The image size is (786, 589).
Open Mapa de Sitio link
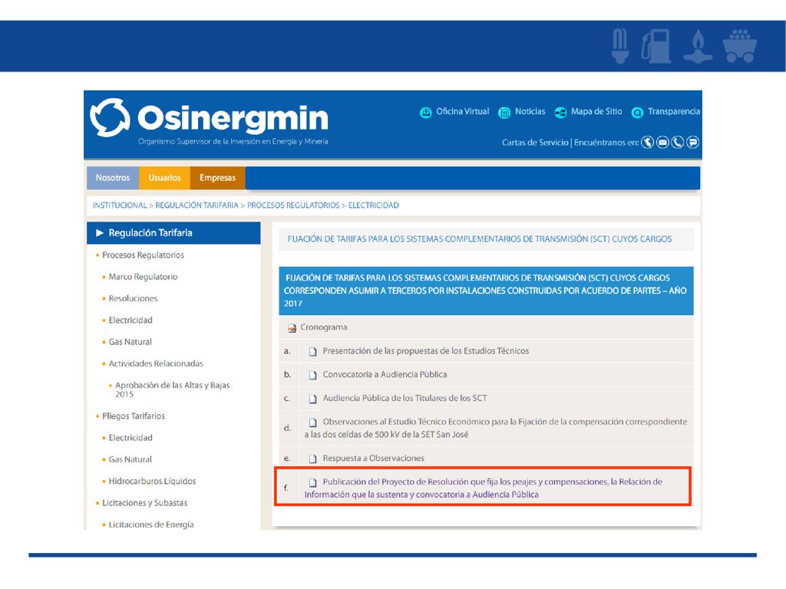point(596,111)
